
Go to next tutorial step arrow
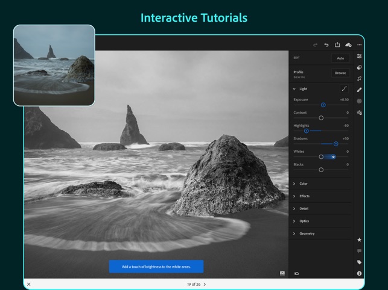point(205,284)
